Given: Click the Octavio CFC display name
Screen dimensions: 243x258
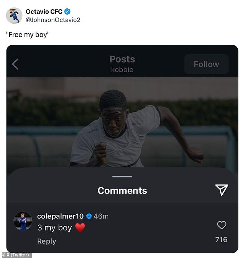Looking at the screenshot, I should [44, 12].
